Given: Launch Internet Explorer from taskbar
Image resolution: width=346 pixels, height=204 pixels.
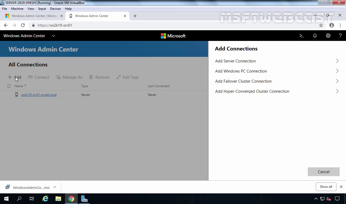Looking at the screenshot, I should click(x=46, y=199).
